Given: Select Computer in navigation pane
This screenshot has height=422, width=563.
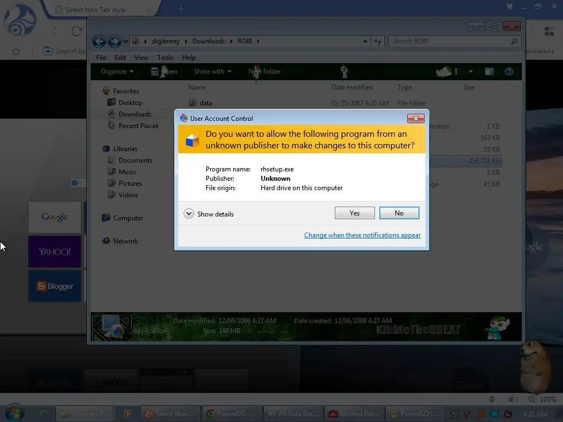Looking at the screenshot, I should pos(123,218).
